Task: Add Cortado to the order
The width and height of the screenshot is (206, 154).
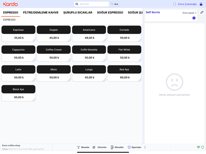Action: pyautogui.click(x=124, y=33)
